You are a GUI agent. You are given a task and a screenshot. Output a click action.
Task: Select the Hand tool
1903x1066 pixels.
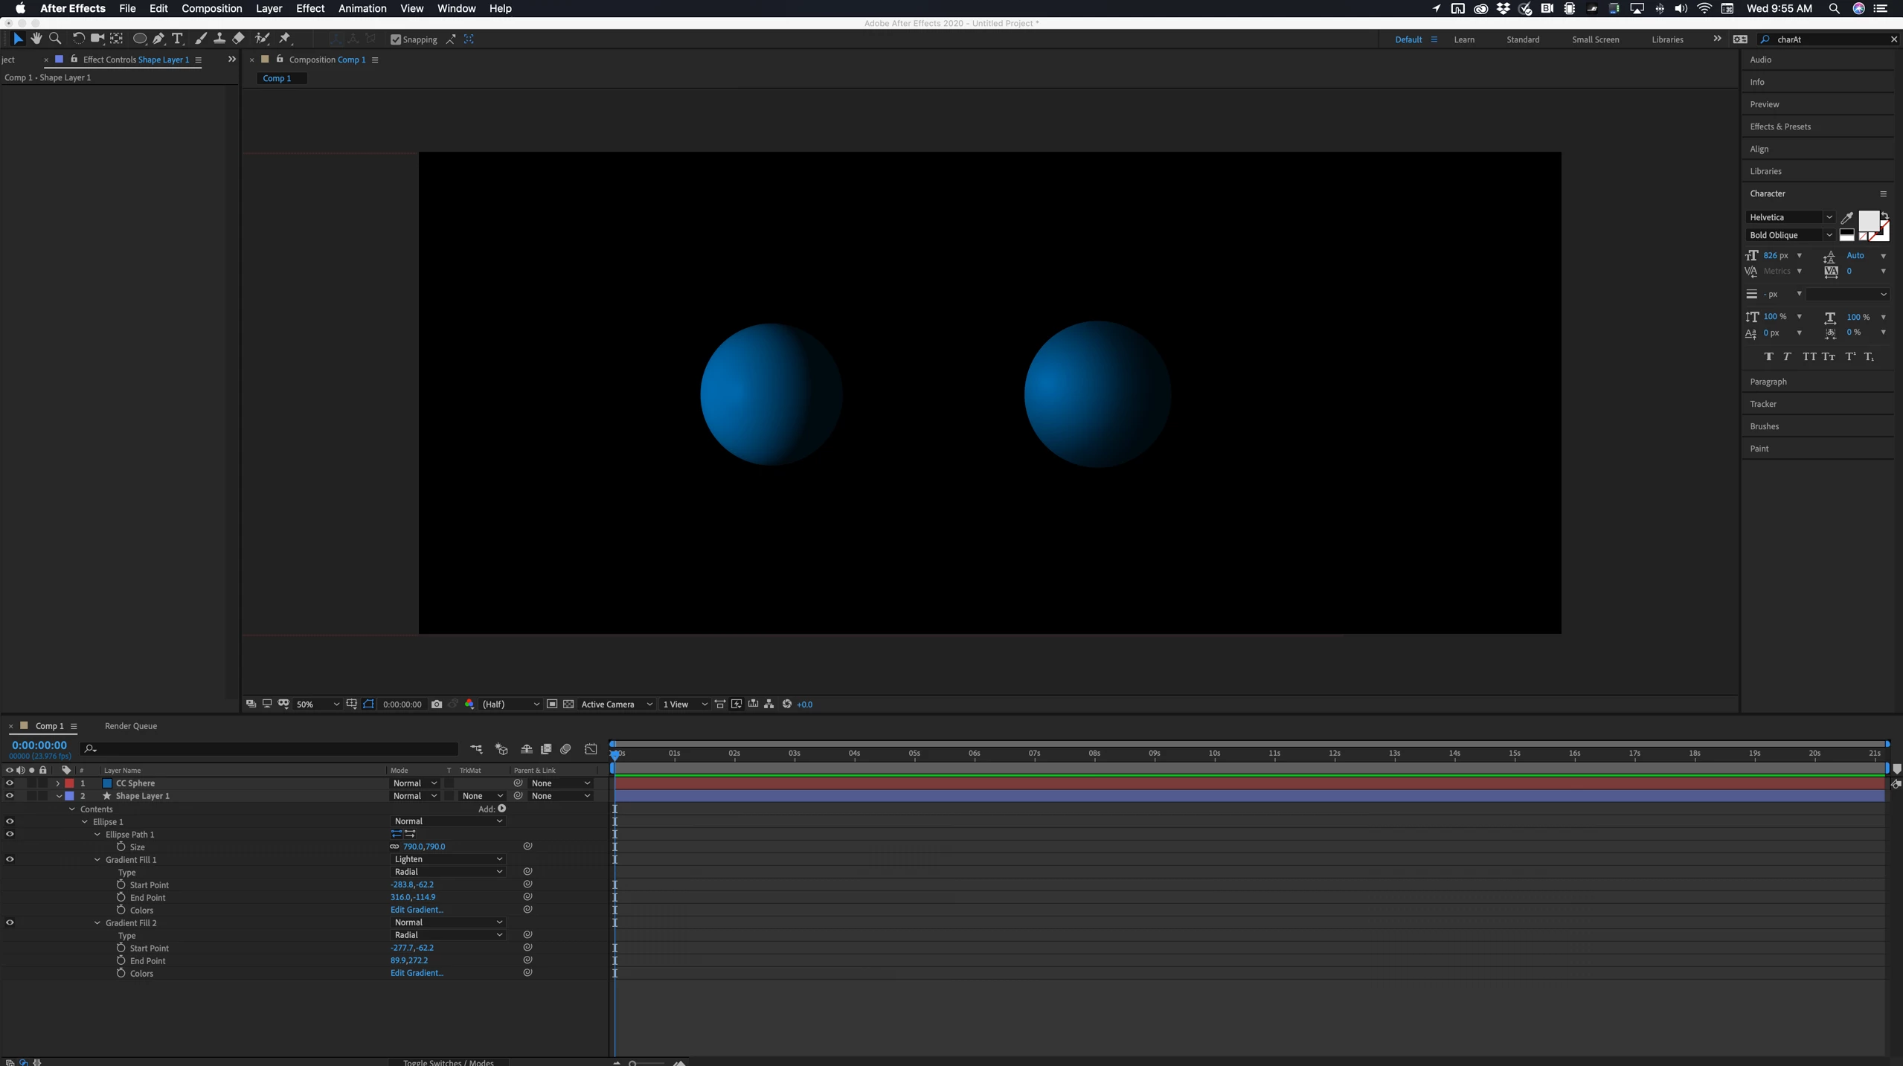click(x=36, y=39)
